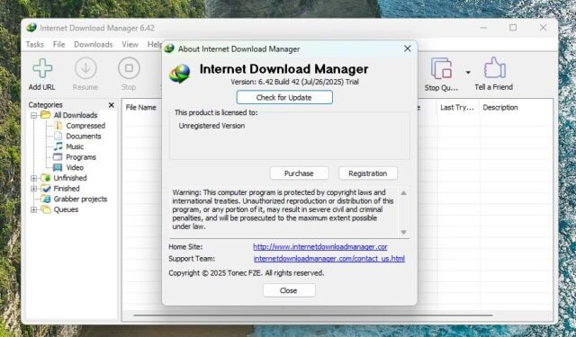Open the Stop Queue dropdown arrow
576x337 pixels.
pyautogui.click(x=468, y=72)
